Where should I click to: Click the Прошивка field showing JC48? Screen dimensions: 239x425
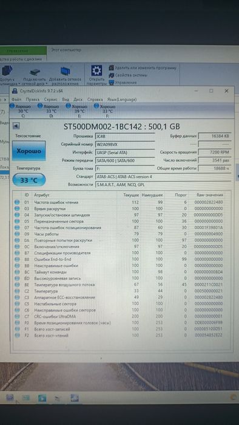[x=125, y=136]
